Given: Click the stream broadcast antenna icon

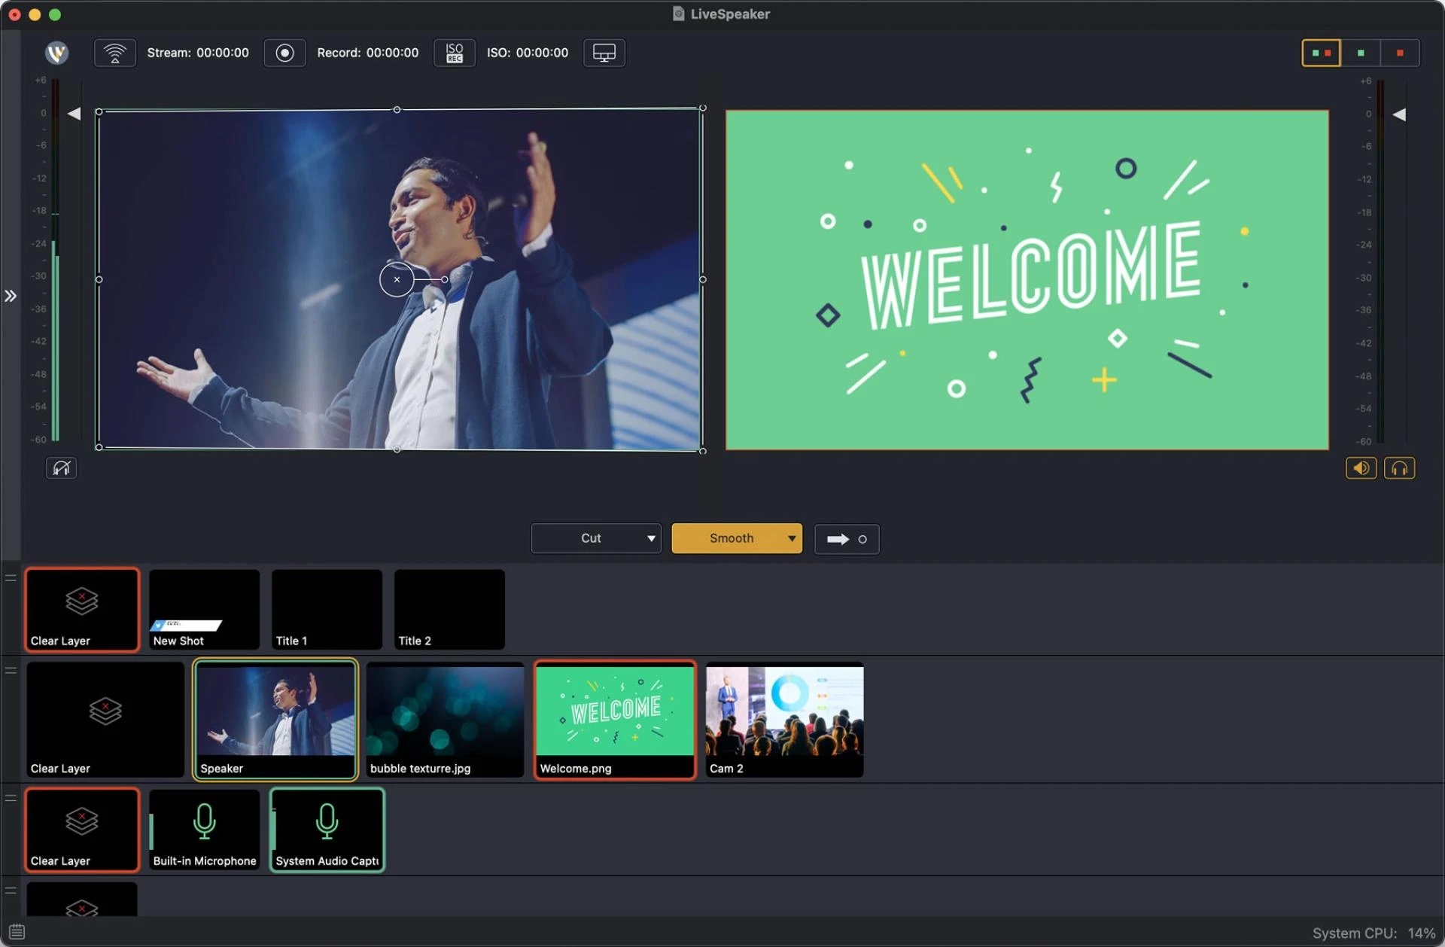Looking at the screenshot, I should 114,53.
